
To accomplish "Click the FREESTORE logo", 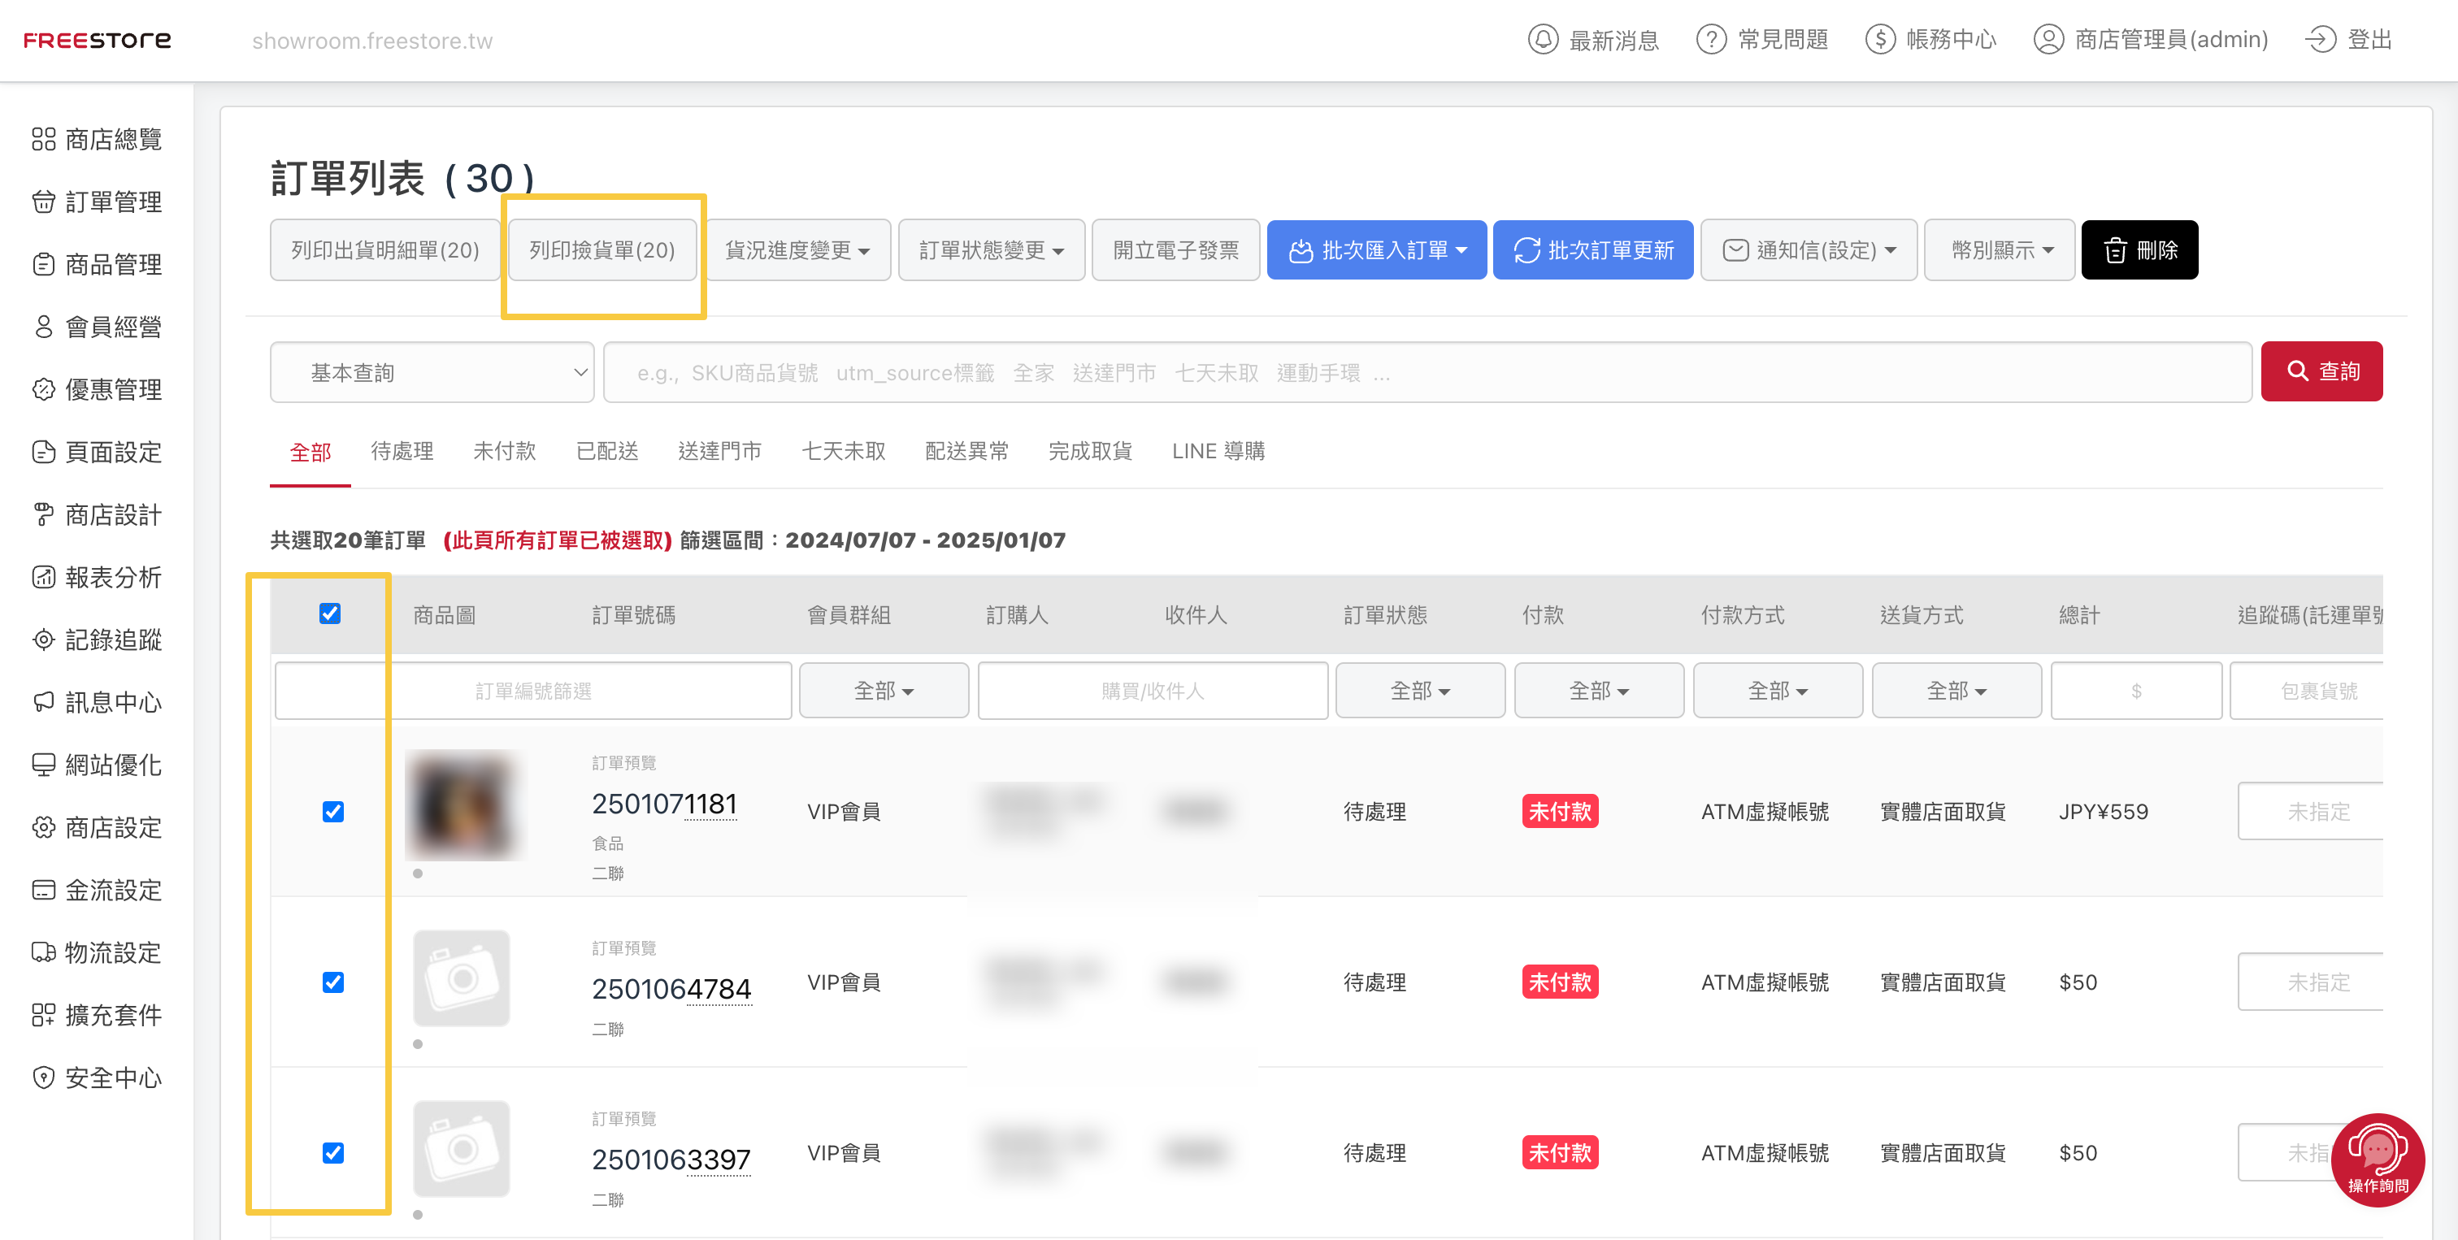I will coord(98,40).
